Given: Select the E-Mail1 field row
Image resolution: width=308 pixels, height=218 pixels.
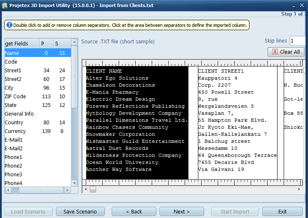Looking at the screenshot, I should (38, 140).
